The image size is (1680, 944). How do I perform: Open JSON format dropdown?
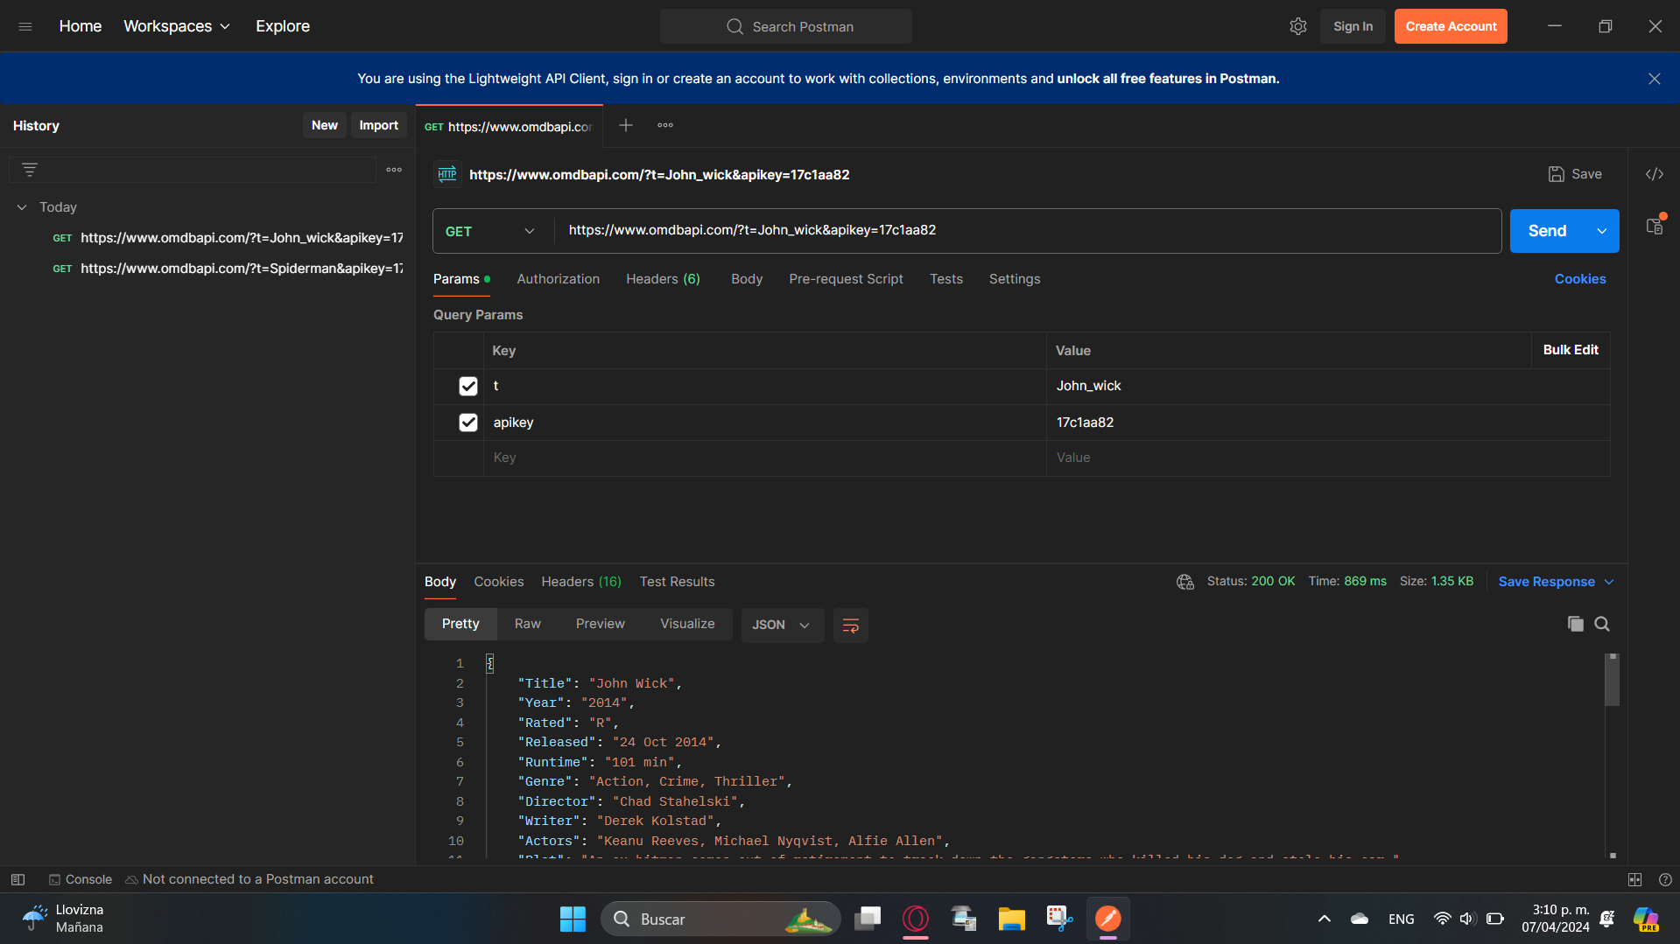(782, 625)
